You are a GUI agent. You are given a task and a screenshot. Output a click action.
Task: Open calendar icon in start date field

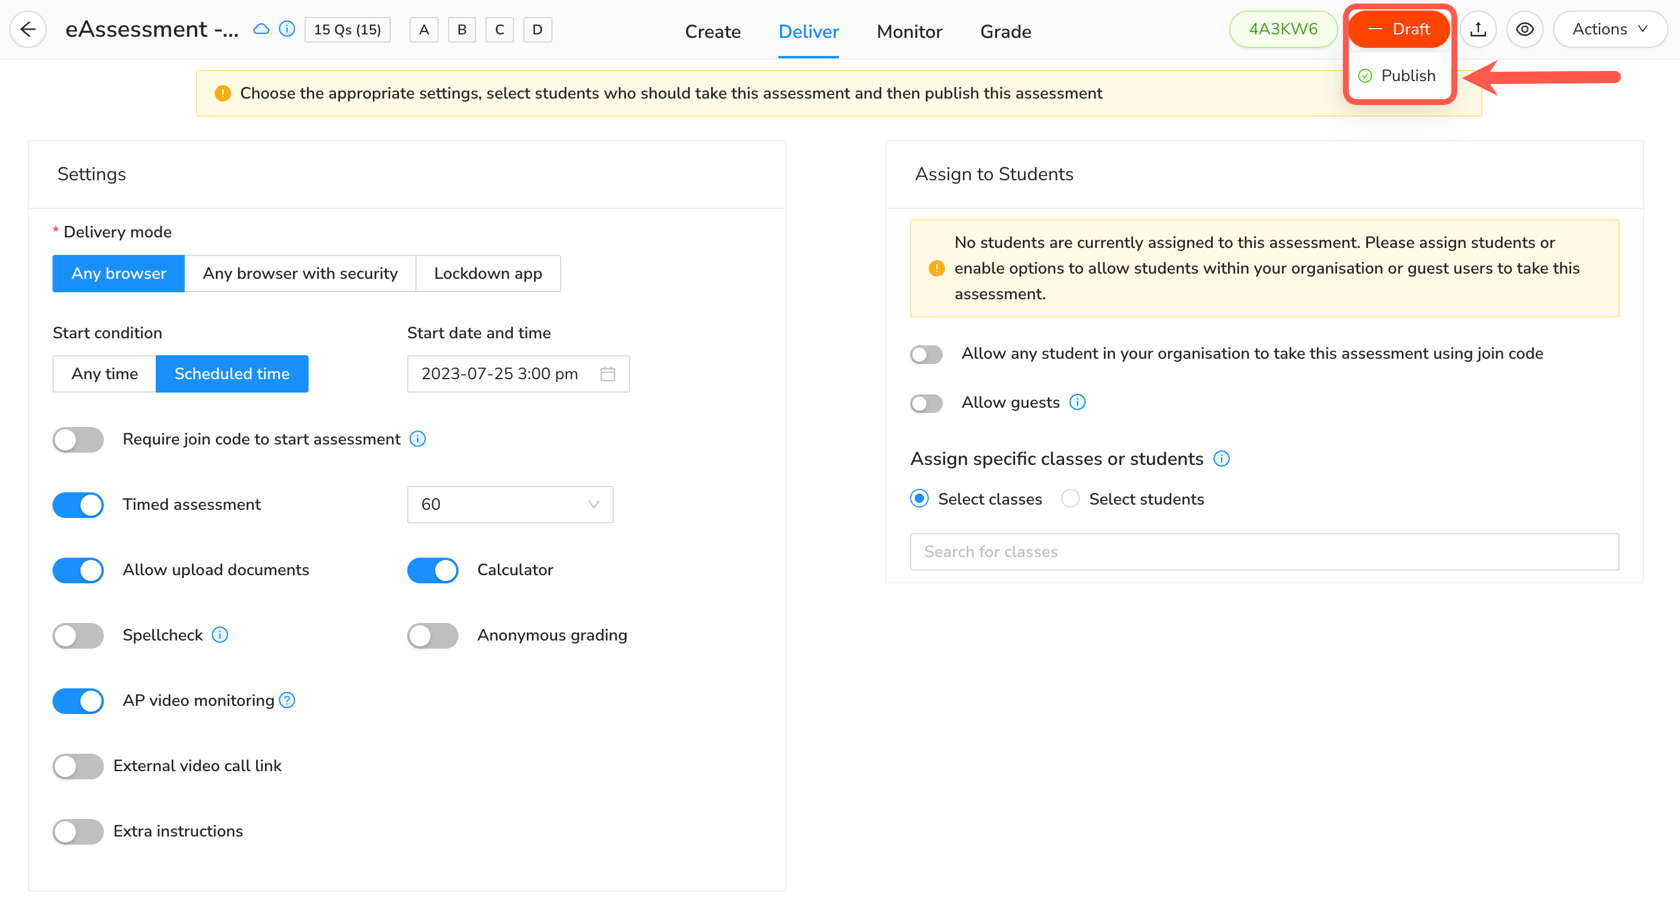click(607, 373)
